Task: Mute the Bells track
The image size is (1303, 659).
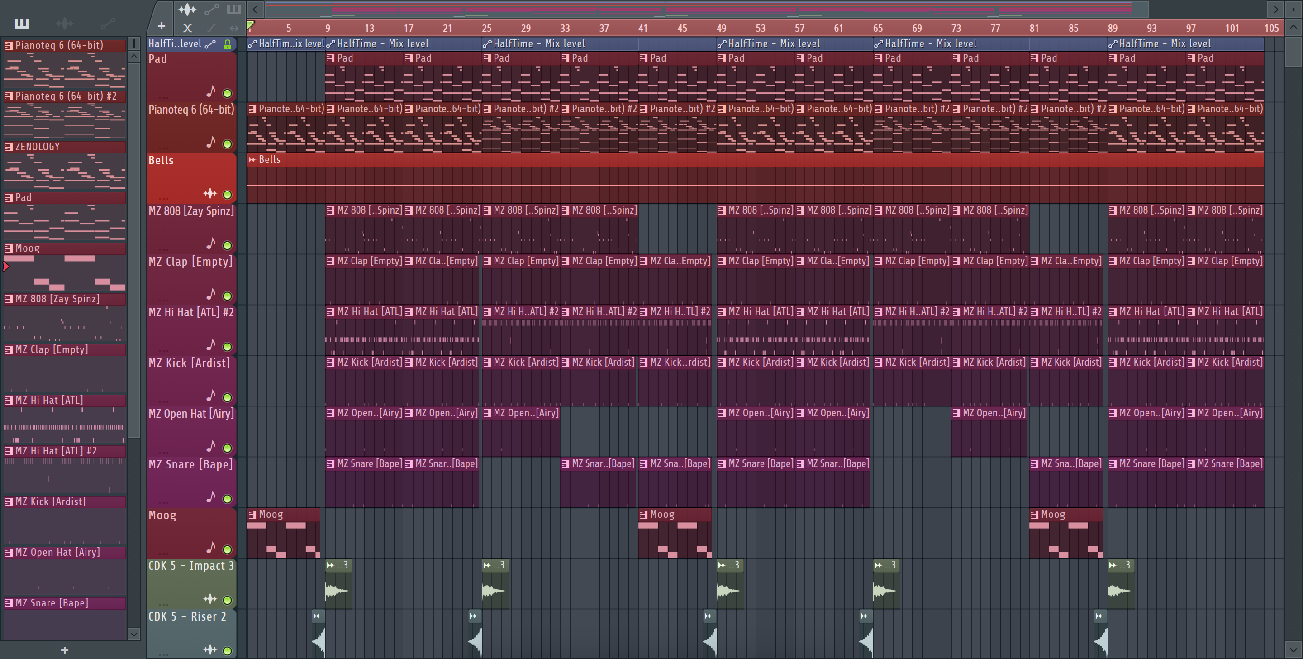Action: 228,194
